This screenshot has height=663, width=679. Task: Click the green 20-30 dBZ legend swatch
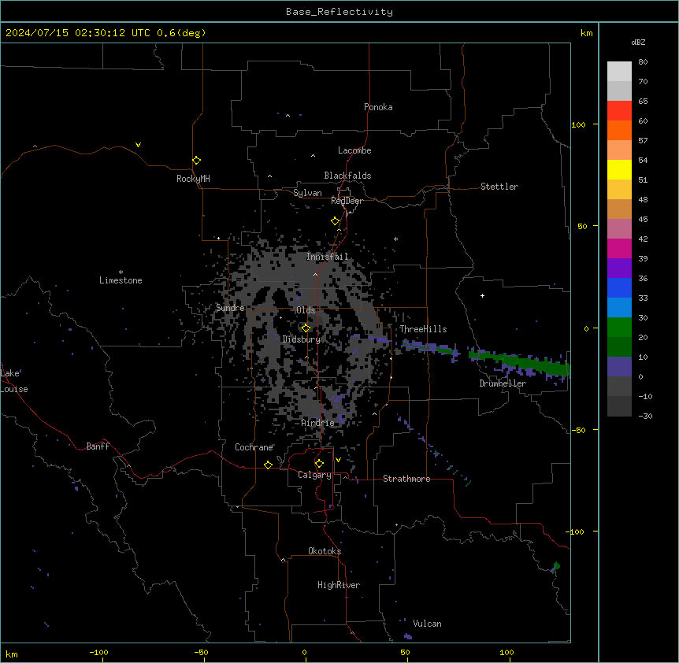619,328
